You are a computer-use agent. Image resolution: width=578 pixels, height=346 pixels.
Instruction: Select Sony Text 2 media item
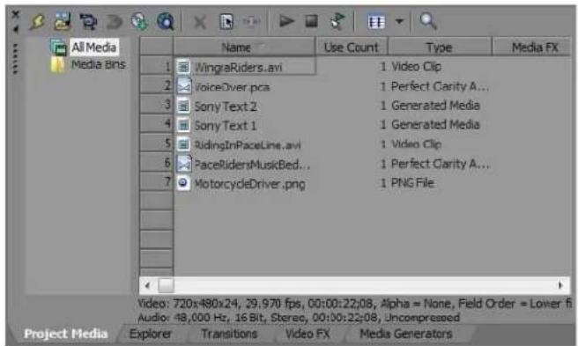[x=226, y=107]
